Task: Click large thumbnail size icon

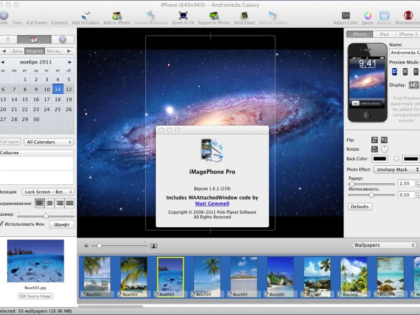Action: tap(154, 246)
